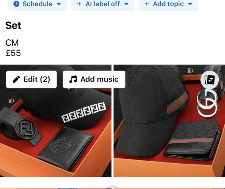Viewport: 225px width, 189px height.
Task: Open Edit (2) for the photos
Action: click(31, 79)
